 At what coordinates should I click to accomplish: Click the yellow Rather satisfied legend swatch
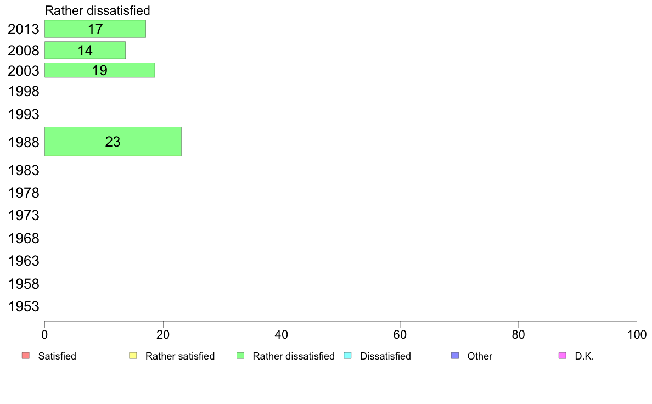pos(133,356)
